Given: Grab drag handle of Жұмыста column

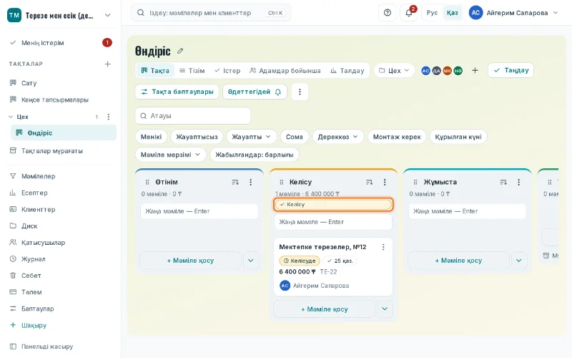Looking at the screenshot, I should [x=415, y=182].
